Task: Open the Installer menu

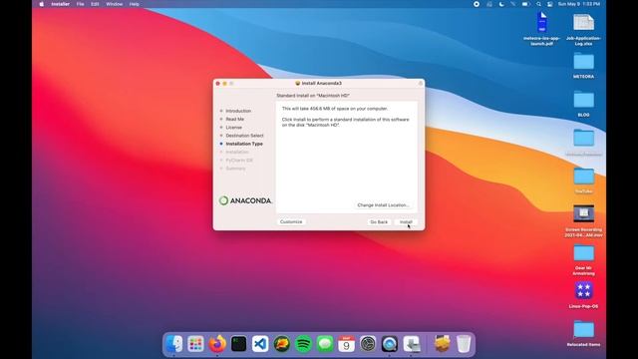Action: pos(60,4)
